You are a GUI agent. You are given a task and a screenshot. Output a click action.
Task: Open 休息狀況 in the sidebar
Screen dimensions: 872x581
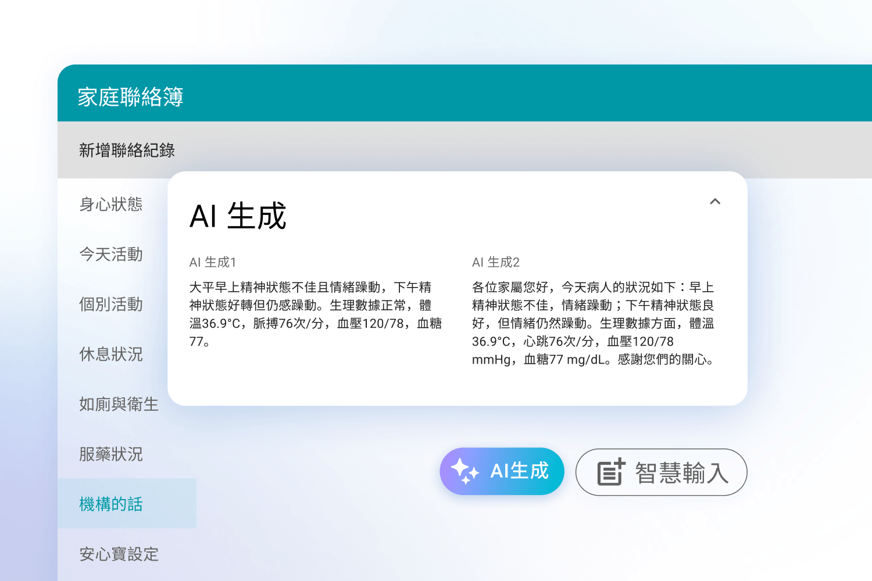tap(111, 354)
